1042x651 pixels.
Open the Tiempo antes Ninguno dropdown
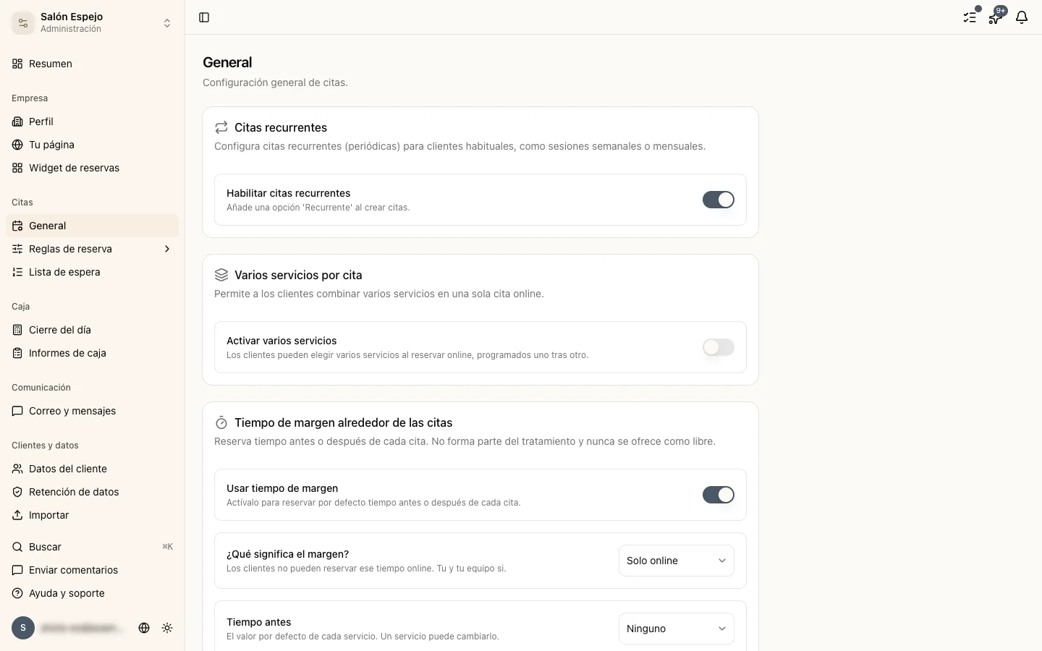pos(677,629)
